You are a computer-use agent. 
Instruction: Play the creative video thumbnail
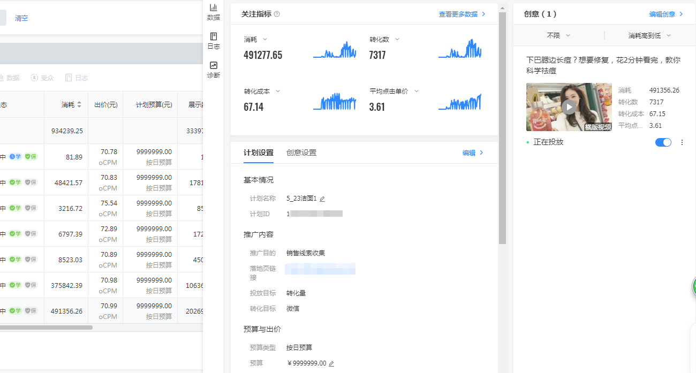(x=569, y=106)
